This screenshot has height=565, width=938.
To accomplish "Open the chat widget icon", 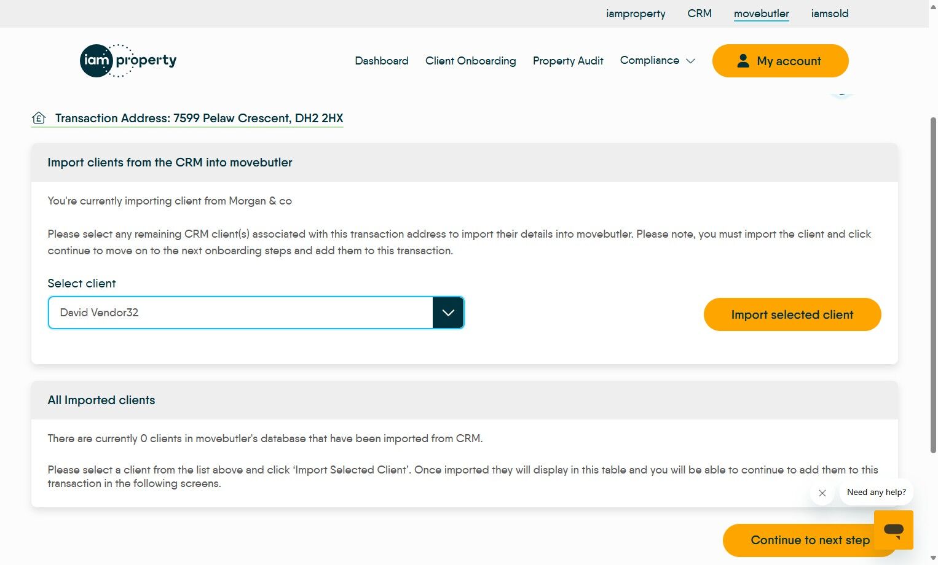I will (893, 529).
